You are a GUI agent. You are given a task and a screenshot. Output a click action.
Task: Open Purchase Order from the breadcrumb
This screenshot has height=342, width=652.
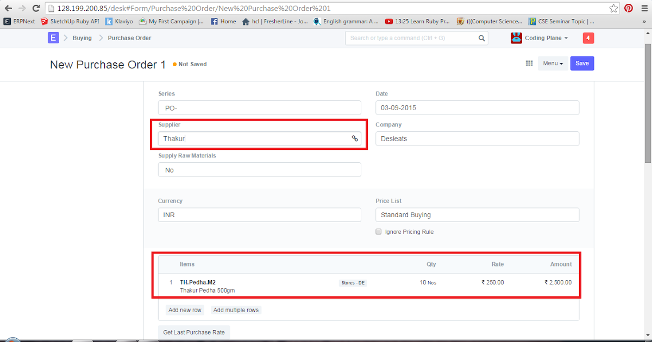129,37
